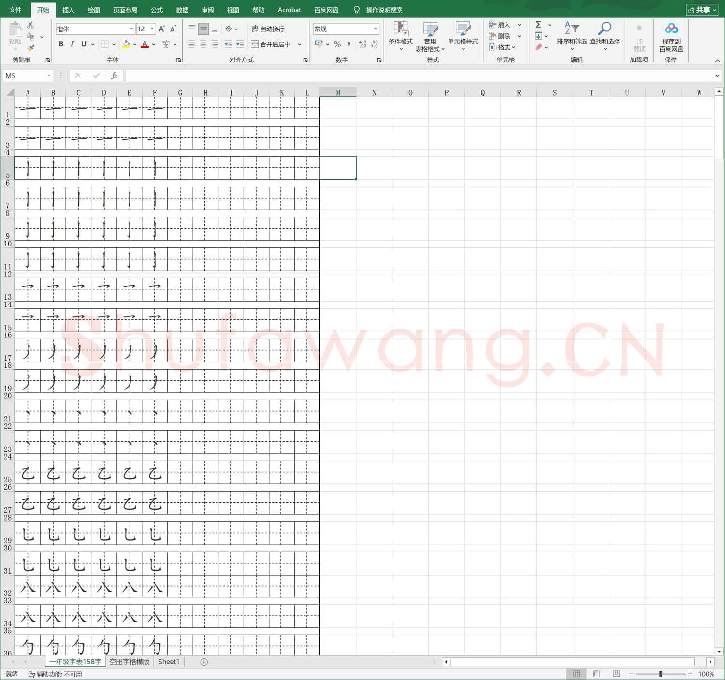
Task: Toggle Italic formatting
Action: (72, 44)
